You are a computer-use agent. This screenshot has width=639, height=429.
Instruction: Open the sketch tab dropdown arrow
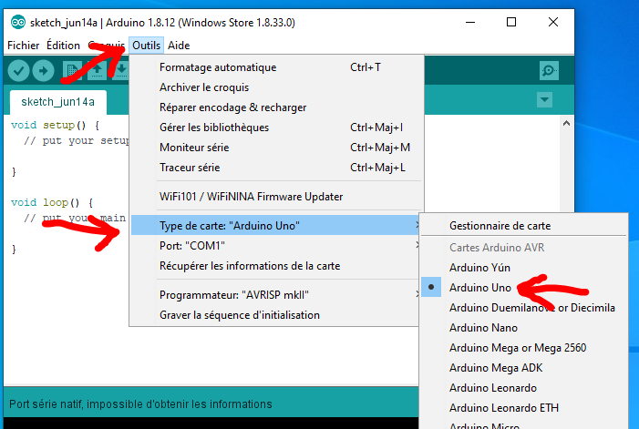pos(544,99)
